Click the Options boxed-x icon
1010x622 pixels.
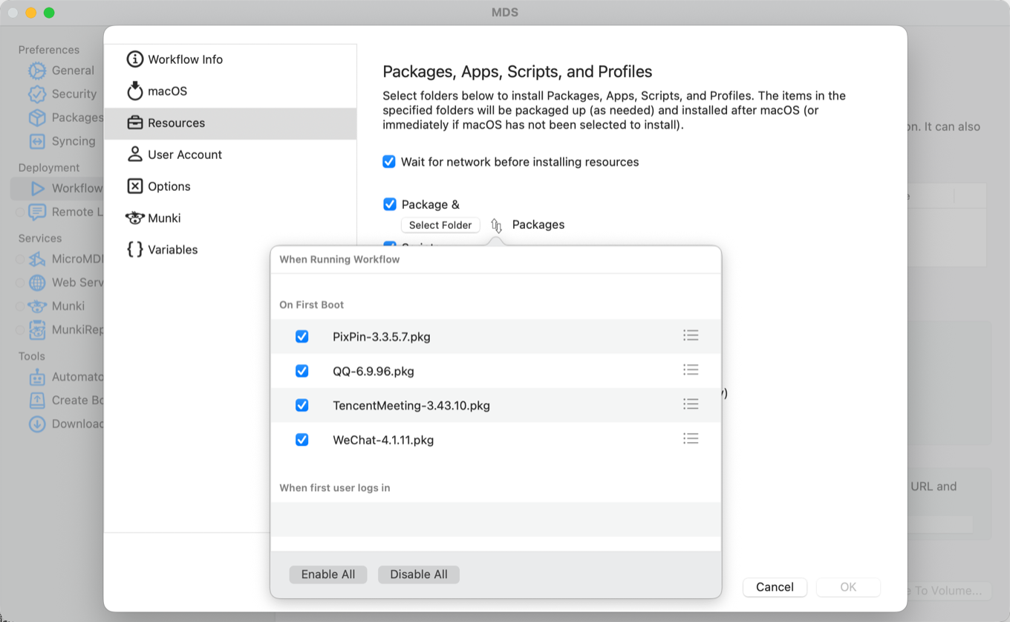point(134,186)
